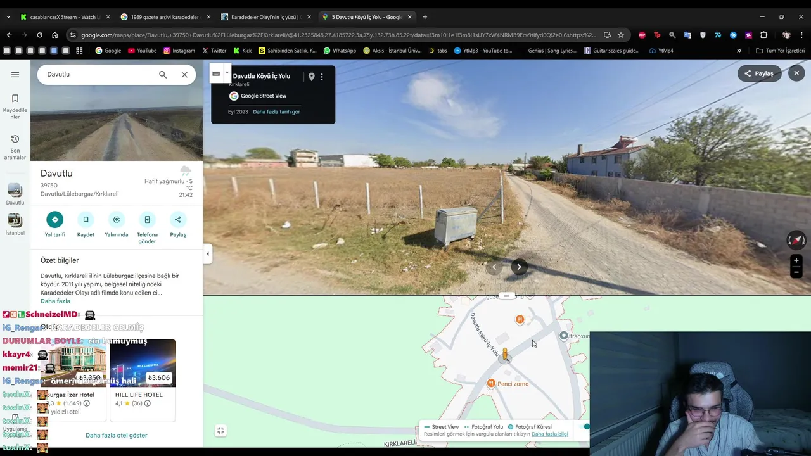Click the address bar URL
Viewport: 811px width, 456px height.
pos(338,35)
